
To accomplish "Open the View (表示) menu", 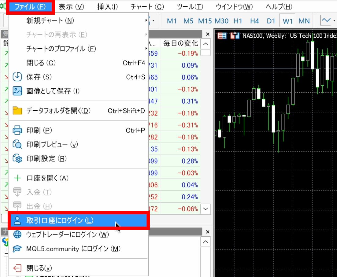I will tap(71, 7).
